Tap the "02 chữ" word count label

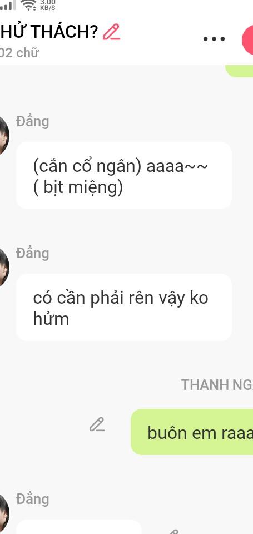point(19,53)
